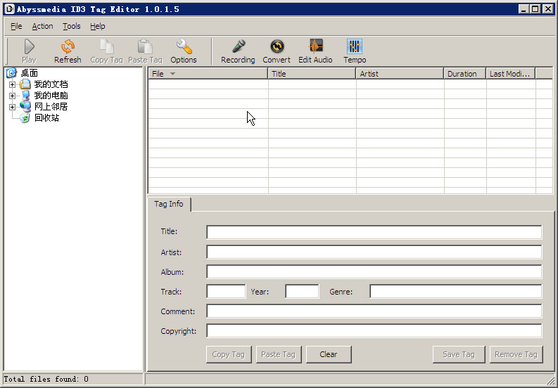558x388 pixels.
Task: Click the 我的文档 folder icon
Action: point(25,84)
